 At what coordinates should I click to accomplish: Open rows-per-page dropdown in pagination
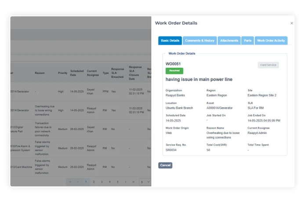click(145, 181)
